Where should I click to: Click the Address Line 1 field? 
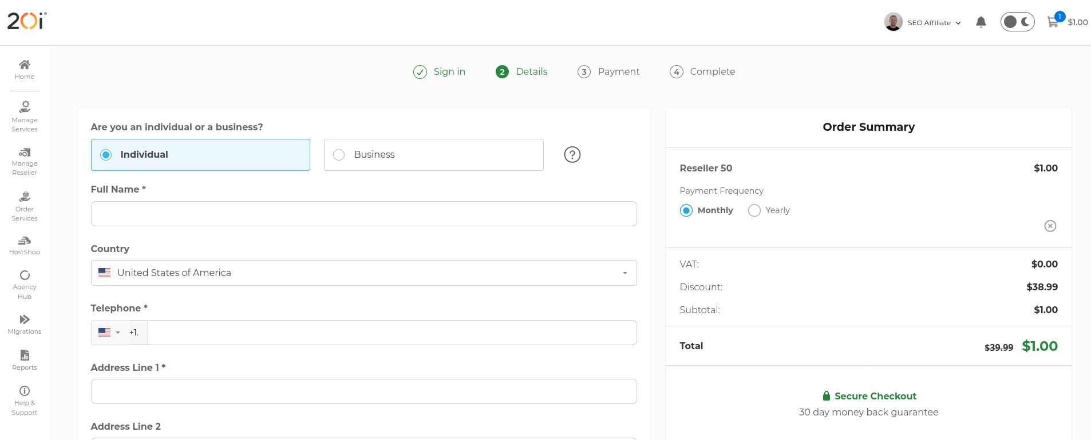[x=364, y=391]
